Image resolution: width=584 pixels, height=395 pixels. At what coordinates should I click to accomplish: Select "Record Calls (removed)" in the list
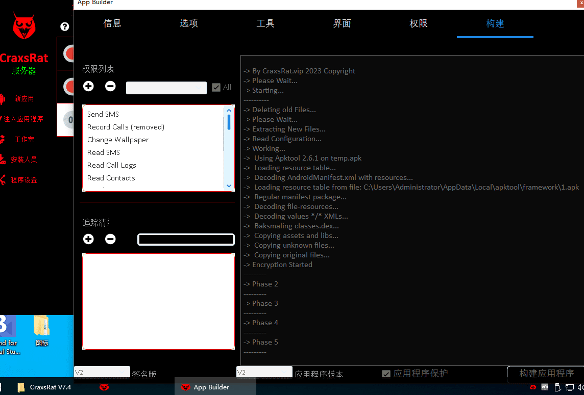[126, 127]
